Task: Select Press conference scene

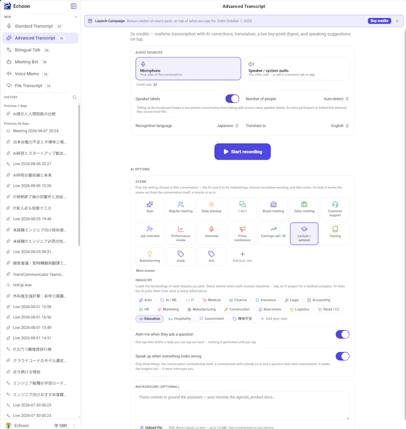Action: (243, 234)
